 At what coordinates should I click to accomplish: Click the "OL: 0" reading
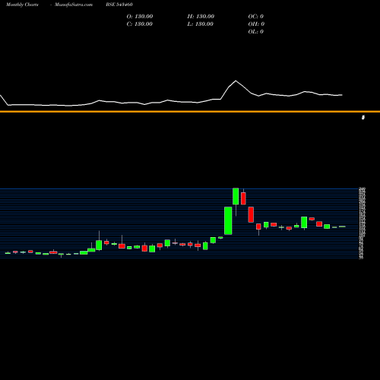tap(256, 32)
